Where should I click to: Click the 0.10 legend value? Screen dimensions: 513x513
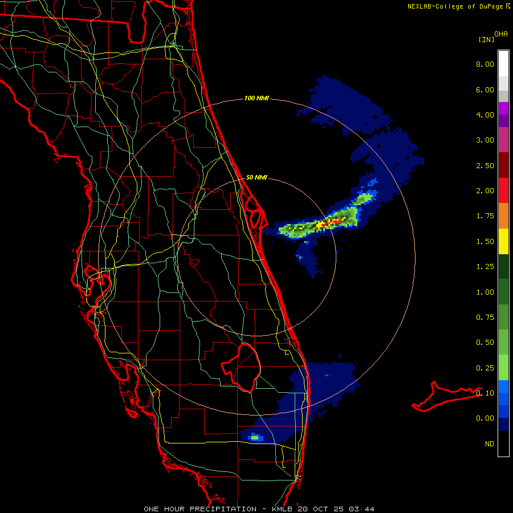point(485,393)
